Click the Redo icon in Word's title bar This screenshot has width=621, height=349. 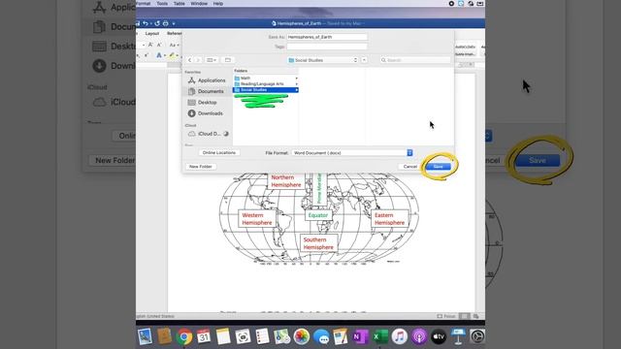pos(157,23)
